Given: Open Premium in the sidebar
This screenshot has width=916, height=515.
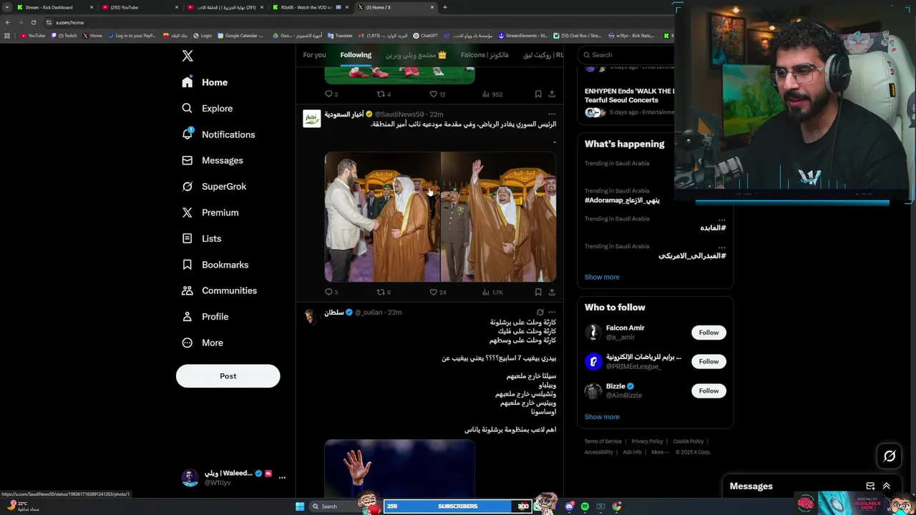Looking at the screenshot, I should (x=210, y=212).
